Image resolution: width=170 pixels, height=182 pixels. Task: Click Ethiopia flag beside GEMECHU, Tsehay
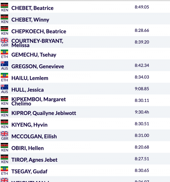tap(5, 52)
